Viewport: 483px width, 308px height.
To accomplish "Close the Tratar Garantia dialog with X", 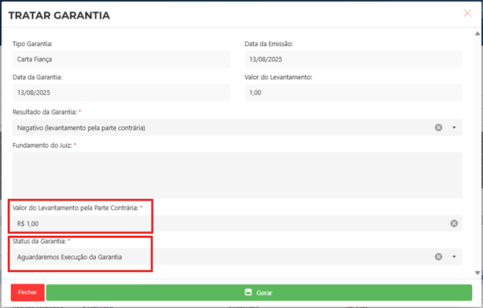I will pyautogui.click(x=467, y=13).
